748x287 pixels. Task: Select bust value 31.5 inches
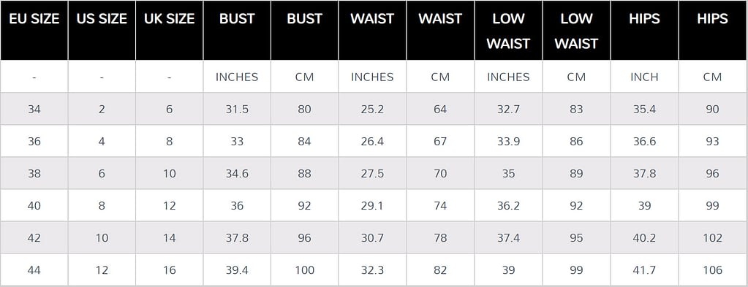pos(237,109)
